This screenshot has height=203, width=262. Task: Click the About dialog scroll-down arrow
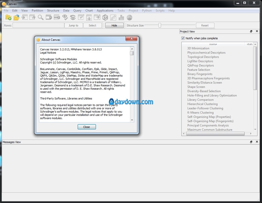click(x=132, y=120)
